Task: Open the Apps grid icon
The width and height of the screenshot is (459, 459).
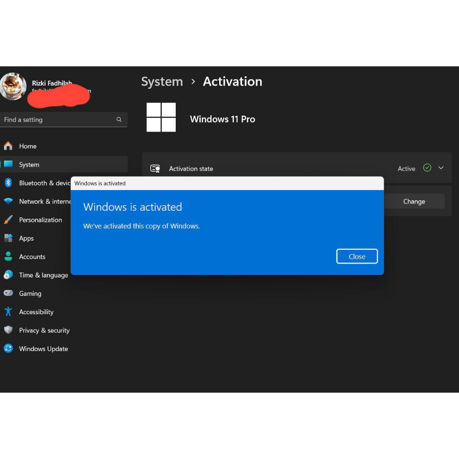Action: 8,238
